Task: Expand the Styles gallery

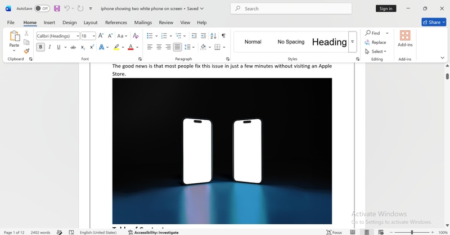Action: pos(353,42)
